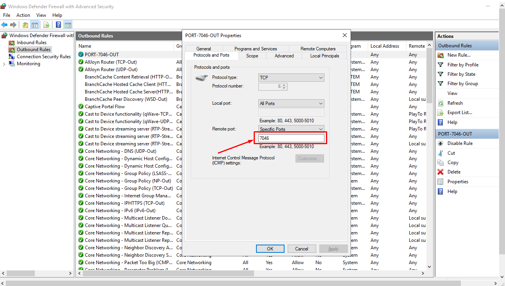Image resolution: width=505 pixels, height=286 pixels.
Task: Open the Remote port Specific Ports dropdown
Action: point(291,129)
